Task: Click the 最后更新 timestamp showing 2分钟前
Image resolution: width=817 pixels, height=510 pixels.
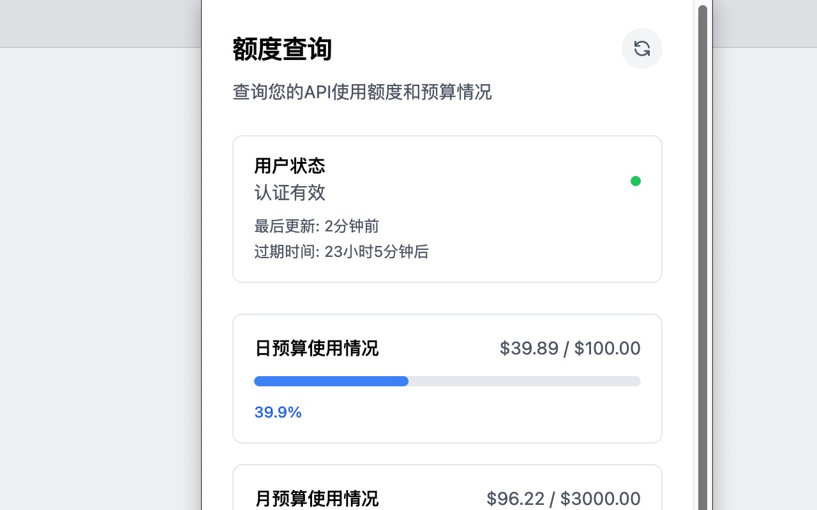Action: click(317, 226)
